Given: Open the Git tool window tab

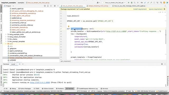Looking at the screenshot, I should (x=6, y=89).
